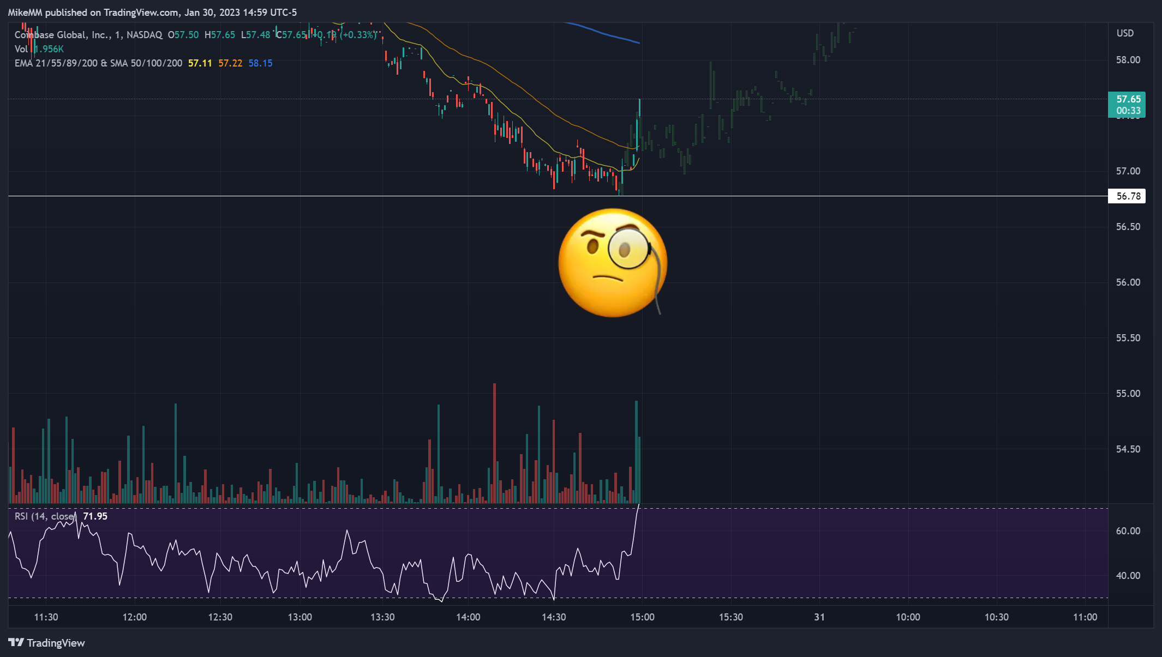
Task: Click the horizontal line price label 56.78
Action: coord(1127,196)
